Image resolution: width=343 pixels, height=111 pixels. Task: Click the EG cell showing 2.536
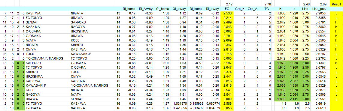tap(227, 13)
